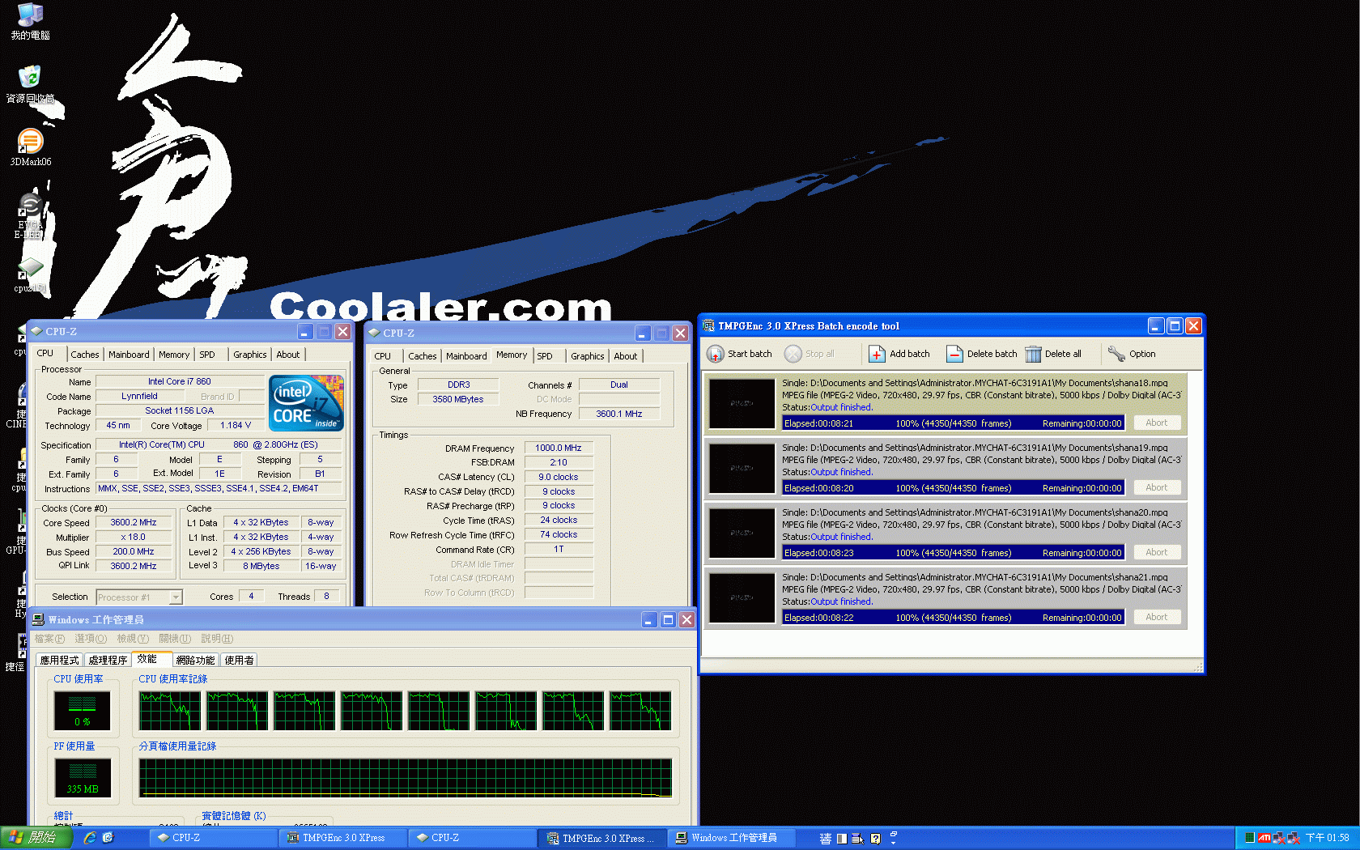Click progress bar of shana21.mpg encode

[x=953, y=617]
